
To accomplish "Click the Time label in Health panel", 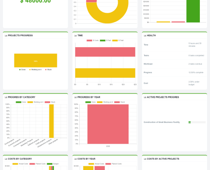I will coord(146,45).
